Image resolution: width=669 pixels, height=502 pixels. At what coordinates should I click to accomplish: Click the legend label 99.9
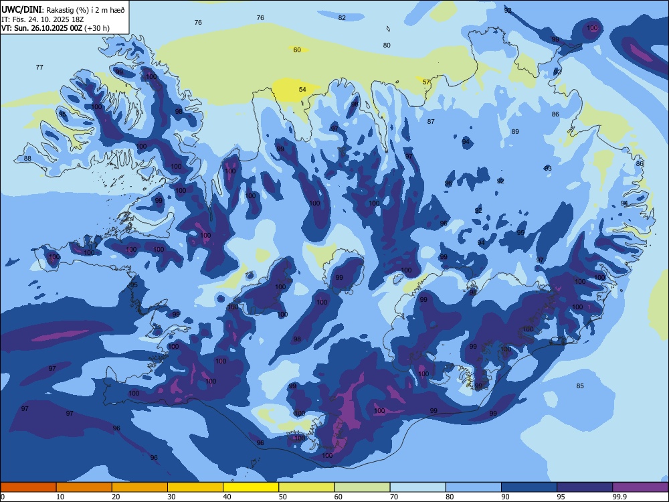coord(619,497)
